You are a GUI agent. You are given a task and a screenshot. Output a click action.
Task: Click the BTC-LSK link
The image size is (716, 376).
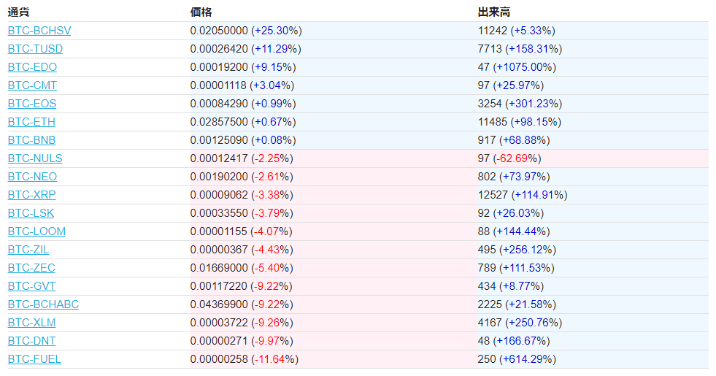tap(31, 213)
